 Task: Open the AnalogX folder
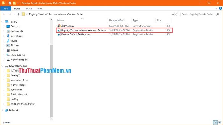click(15, 76)
